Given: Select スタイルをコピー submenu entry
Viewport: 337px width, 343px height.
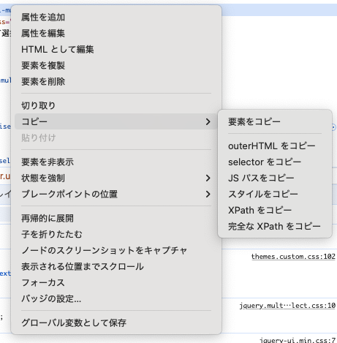Looking at the screenshot, I should coord(275,195).
